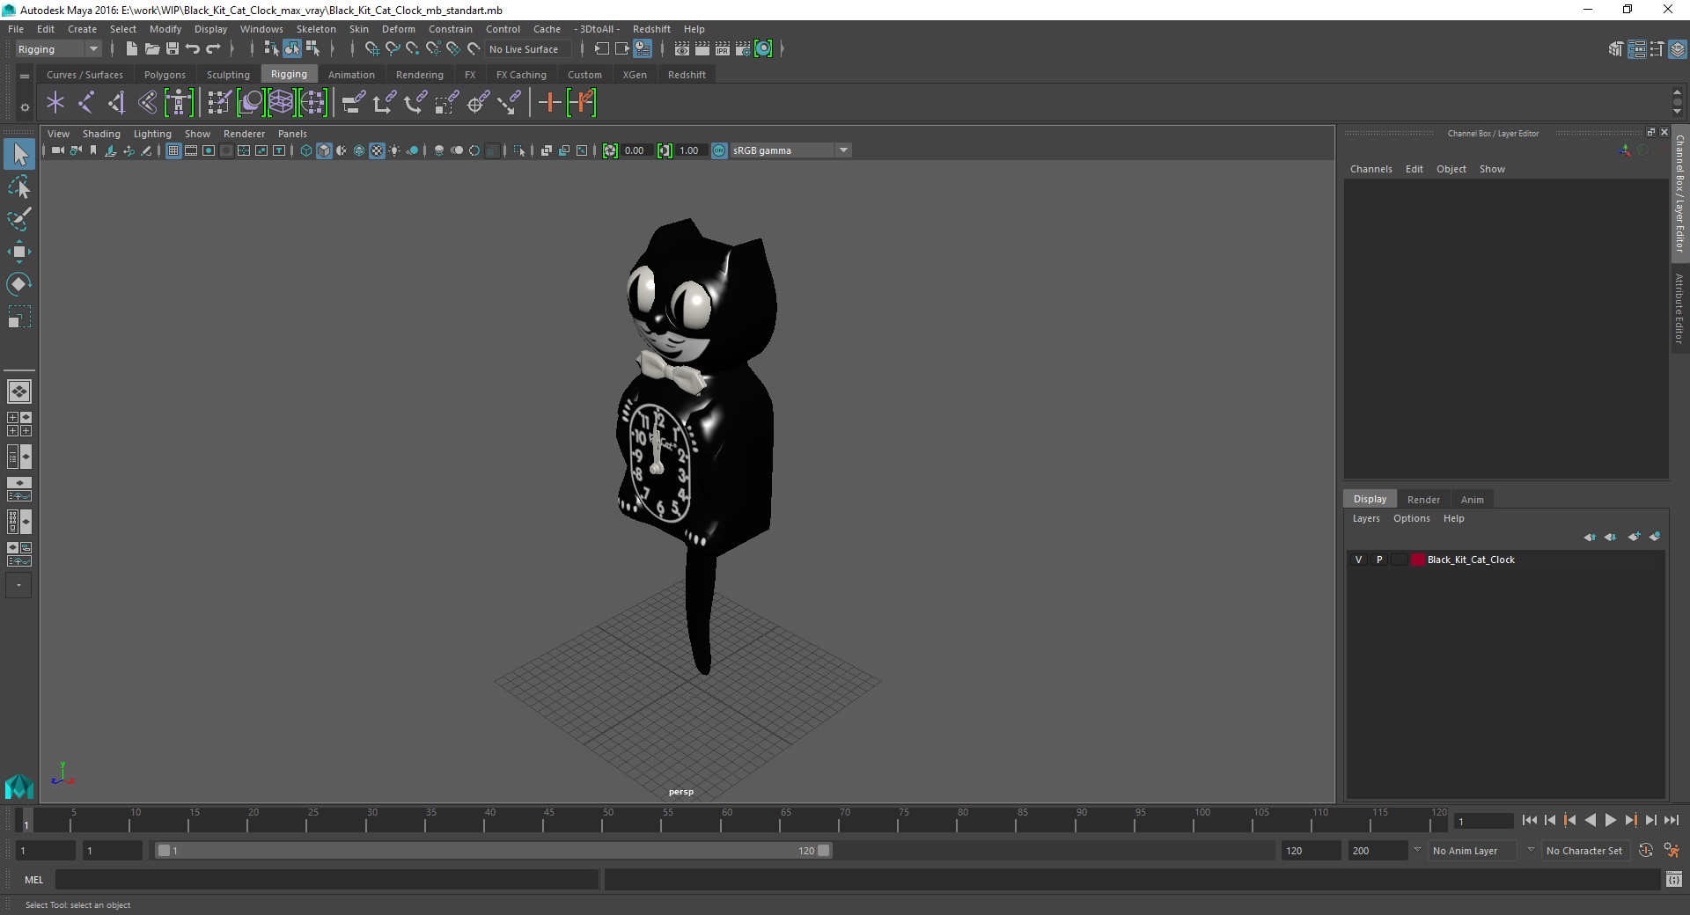Open the Rigging menu set dropdown
The height and width of the screenshot is (915, 1690).
58,49
